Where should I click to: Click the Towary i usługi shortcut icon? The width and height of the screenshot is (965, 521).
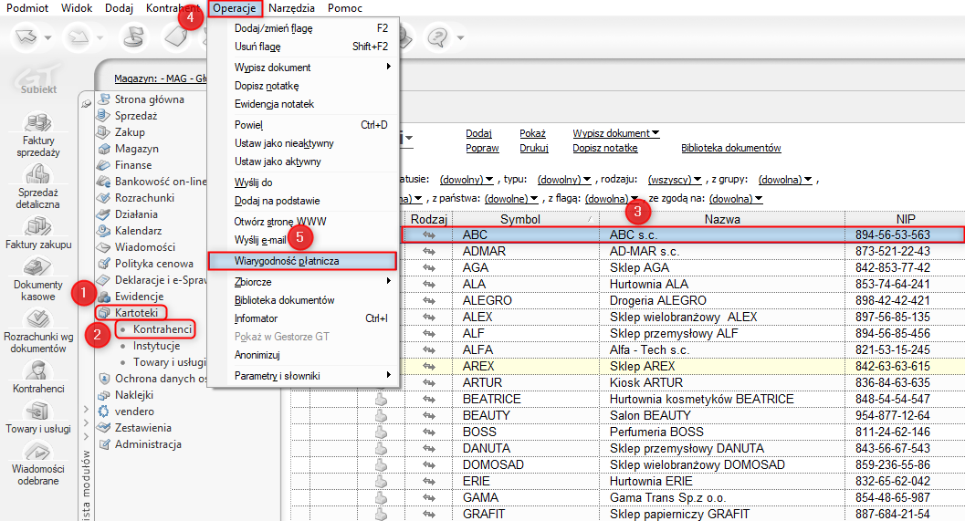37,412
